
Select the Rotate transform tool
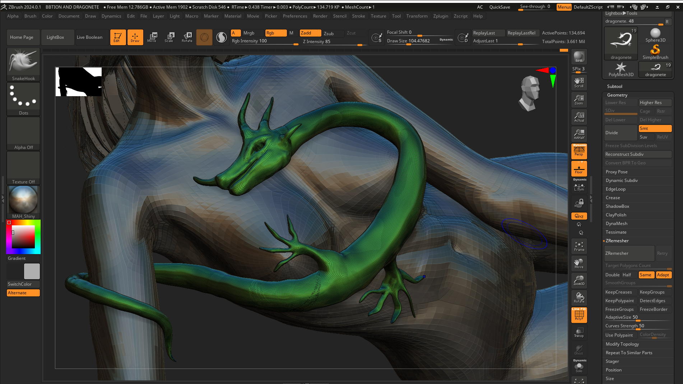187,37
